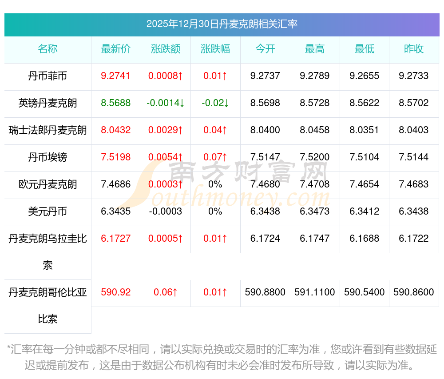Select the 英镑丹麦克朗 row name
The height and width of the screenshot is (379, 444).
48,103
